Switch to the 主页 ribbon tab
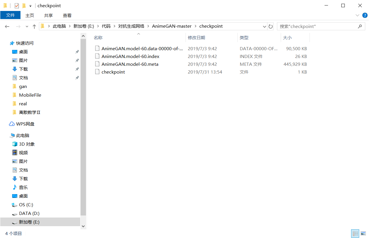The height and width of the screenshot is (238, 369). point(30,15)
